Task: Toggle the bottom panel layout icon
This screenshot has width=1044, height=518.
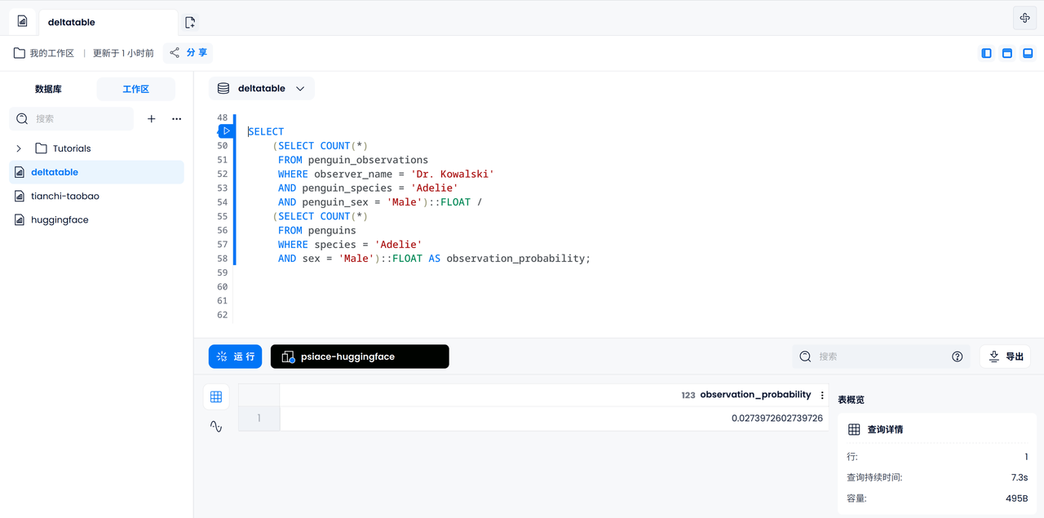Action: click(1028, 53)
